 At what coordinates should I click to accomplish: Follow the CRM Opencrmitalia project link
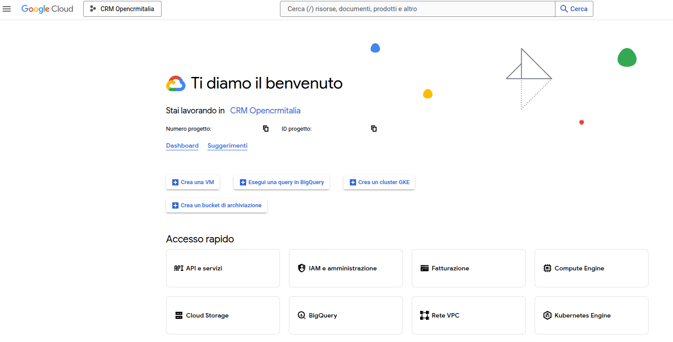[265, 111]
